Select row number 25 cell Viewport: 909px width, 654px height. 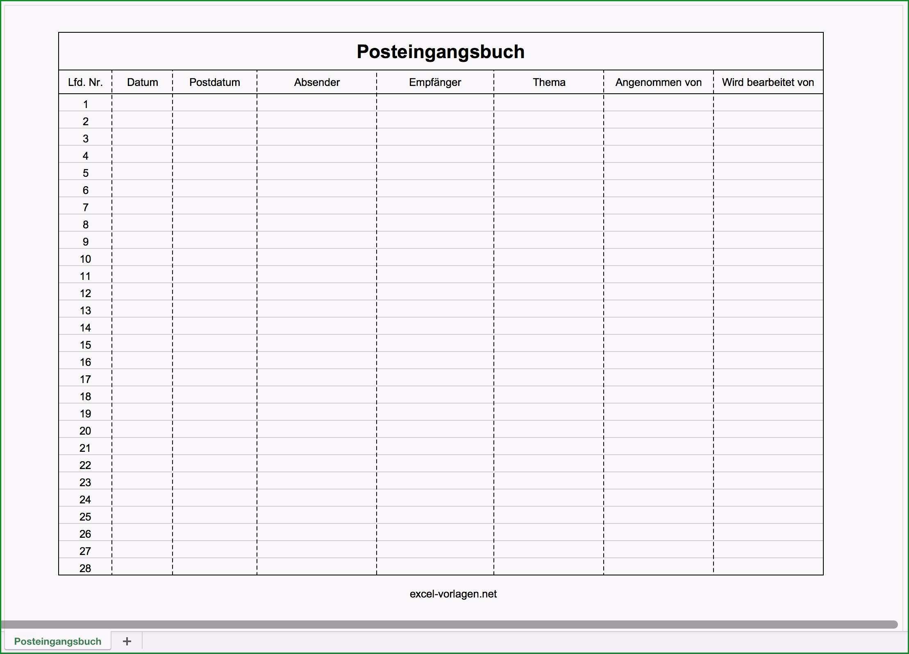[x=85, y=515]
